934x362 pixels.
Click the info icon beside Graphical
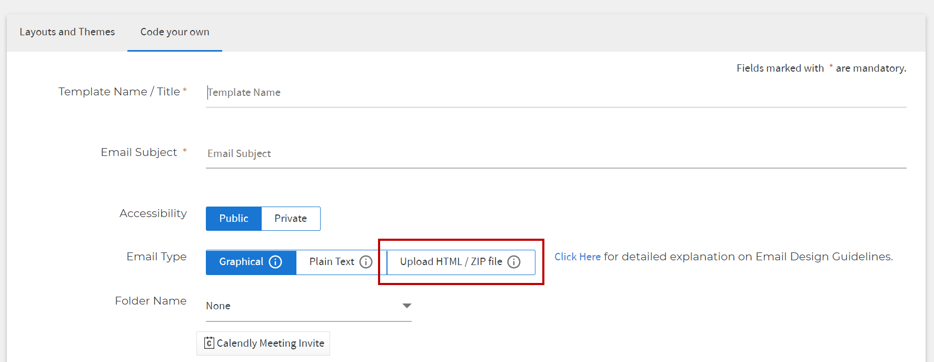[x=275, y=262]
